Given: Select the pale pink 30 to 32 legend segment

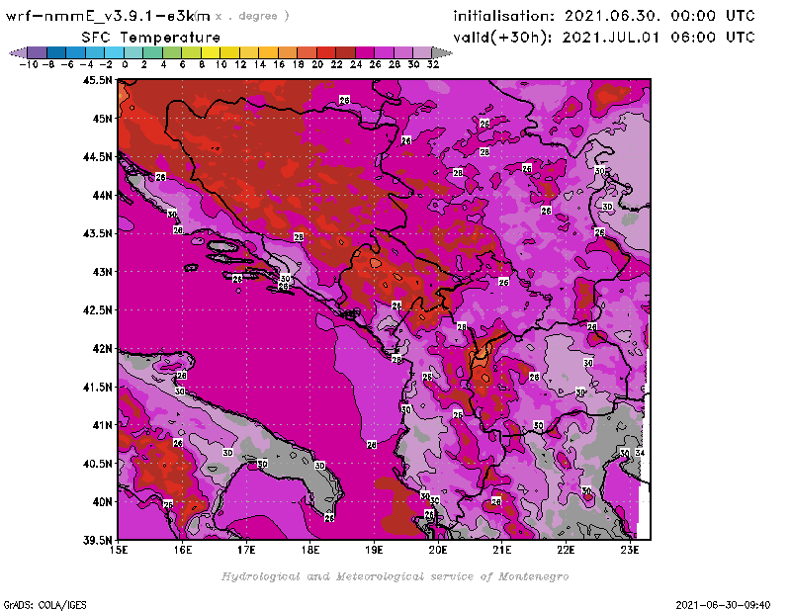Looking at the screenshot, I should click(x=423, y=52).
